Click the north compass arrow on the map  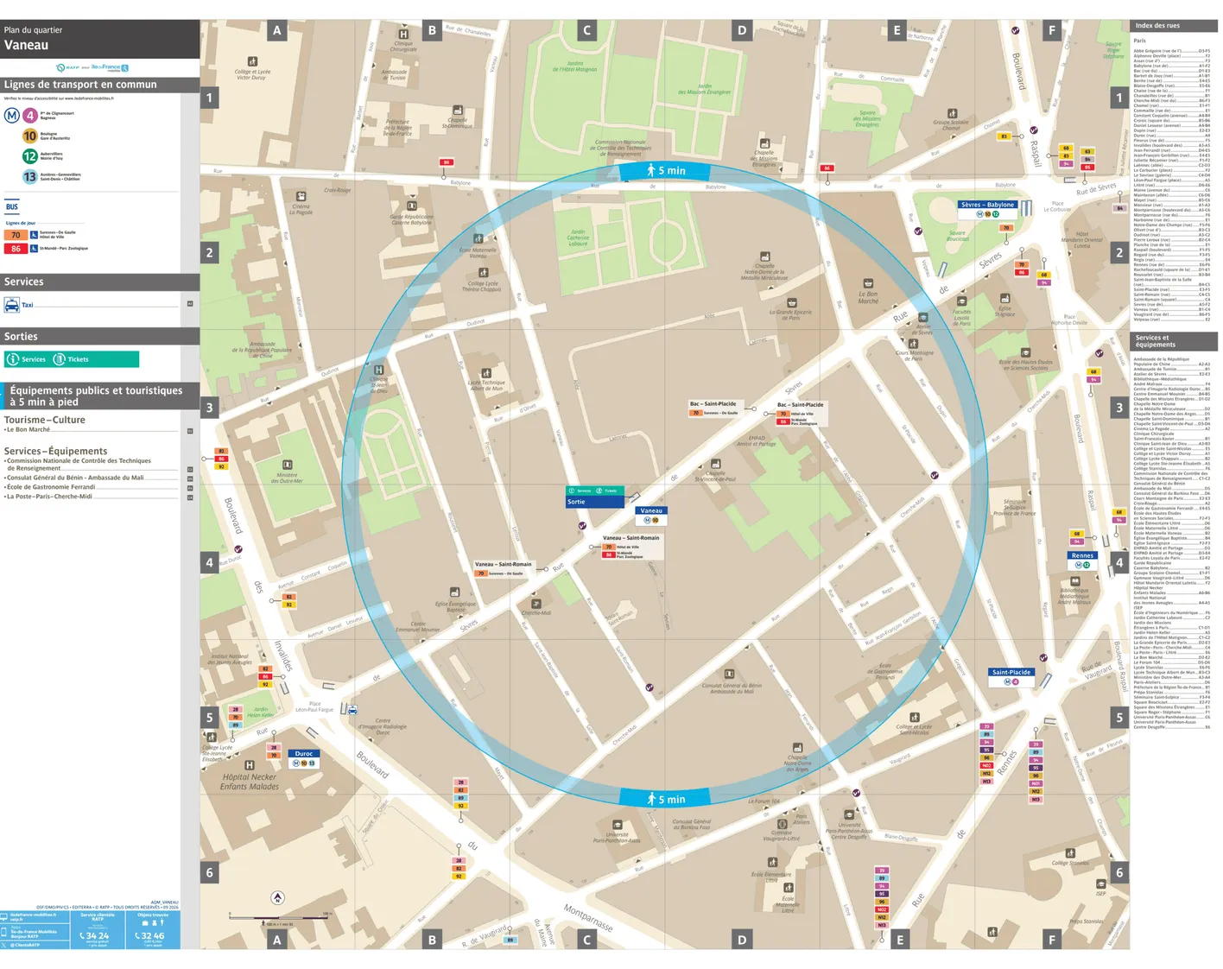tap(277, 897)
